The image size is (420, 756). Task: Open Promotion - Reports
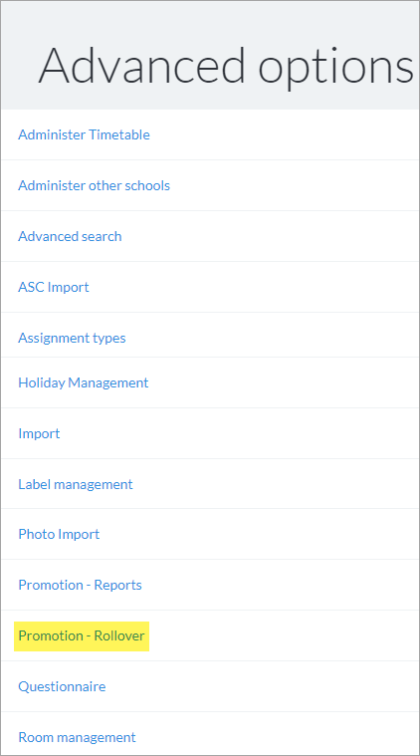click(80, 585)
